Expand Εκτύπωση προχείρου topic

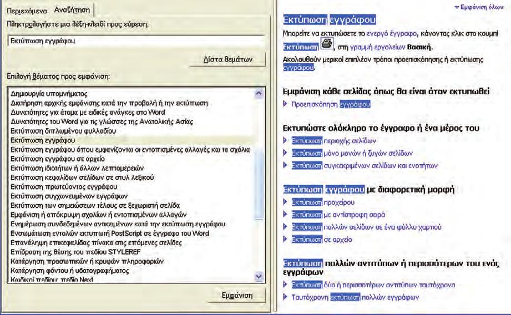click(x=319, y=202)
